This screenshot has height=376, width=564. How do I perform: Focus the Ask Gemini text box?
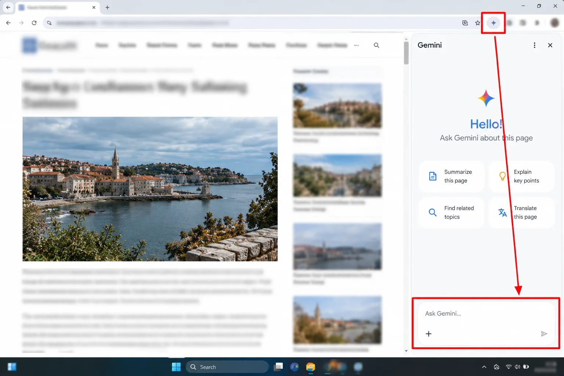tap(486, 314)
